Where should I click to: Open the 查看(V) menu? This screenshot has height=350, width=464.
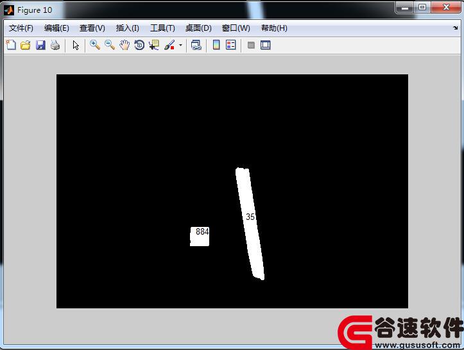click(x=92, y=28)
